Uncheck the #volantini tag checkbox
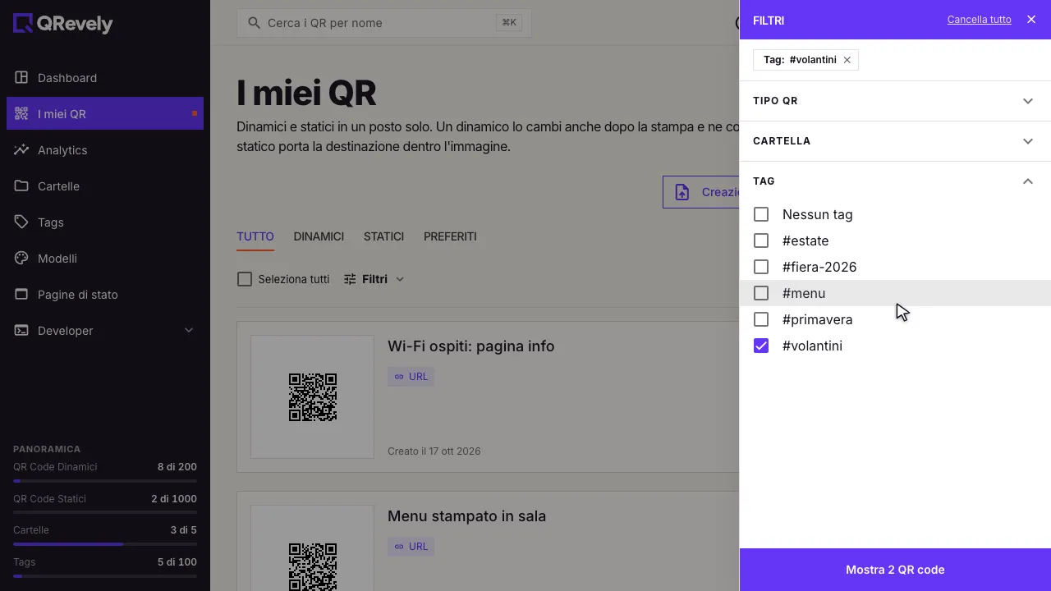Viewport: 1051px width, 591px height. pyautogui.click(x=761, y=346)
